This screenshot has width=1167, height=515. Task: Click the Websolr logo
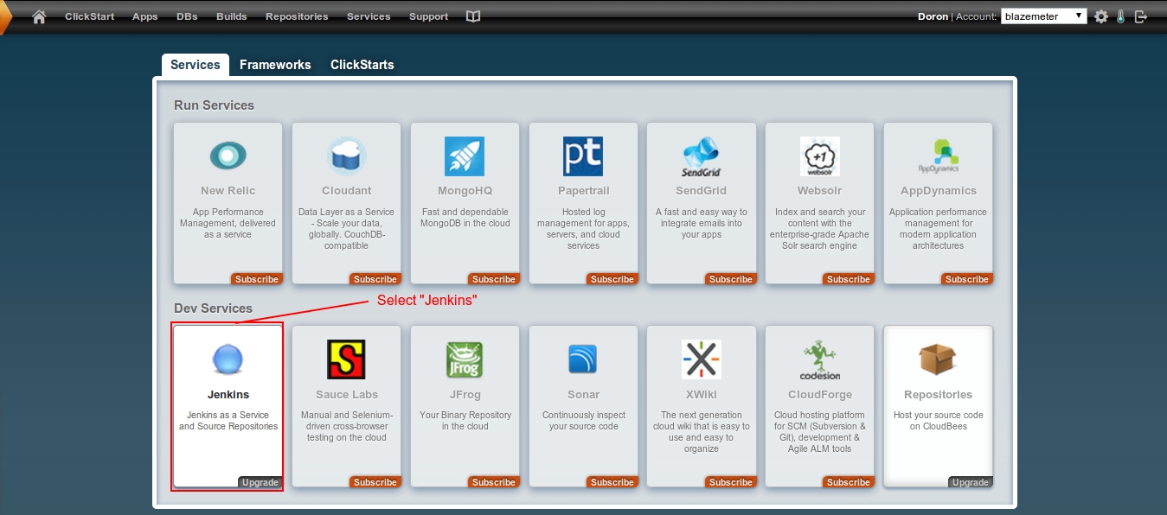[819, 156]
